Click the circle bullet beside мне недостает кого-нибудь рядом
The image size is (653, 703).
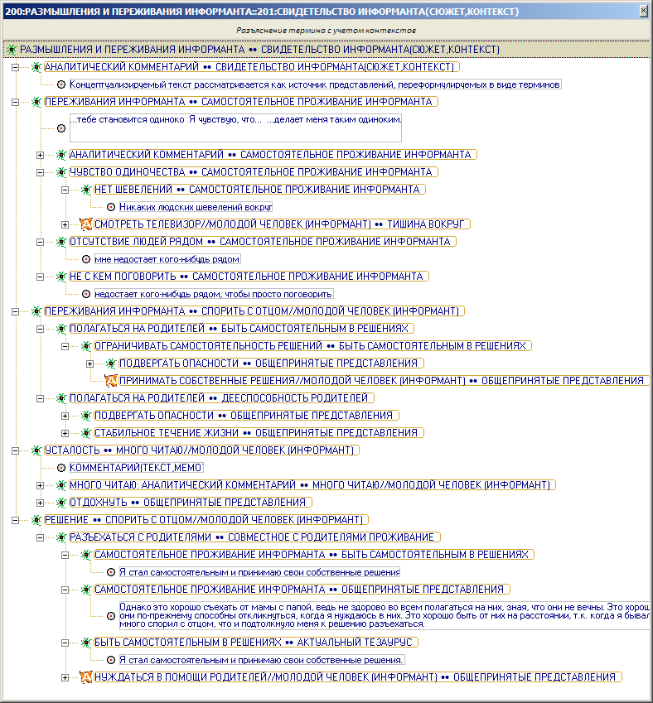tap(86, 259)
